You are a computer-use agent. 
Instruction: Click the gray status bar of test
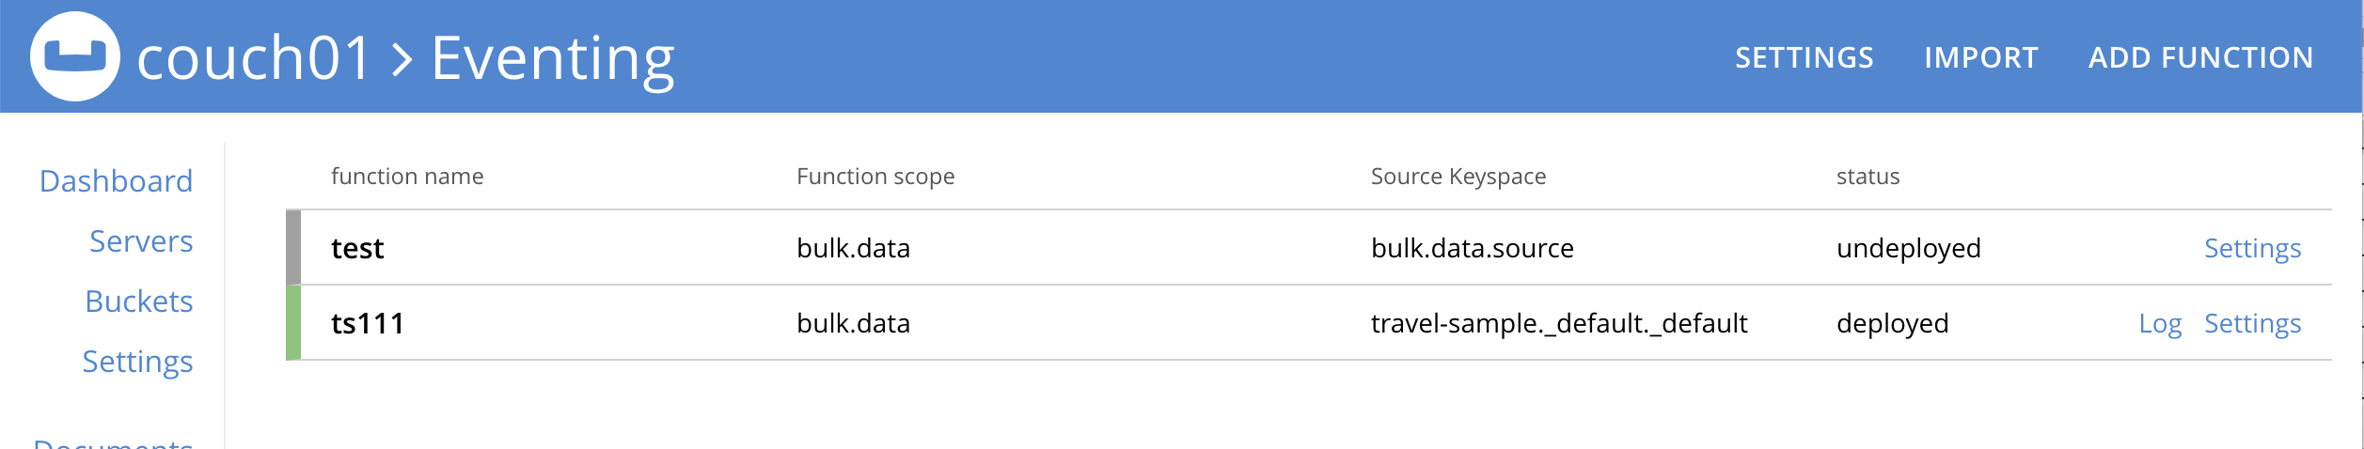tap(293, 248)
